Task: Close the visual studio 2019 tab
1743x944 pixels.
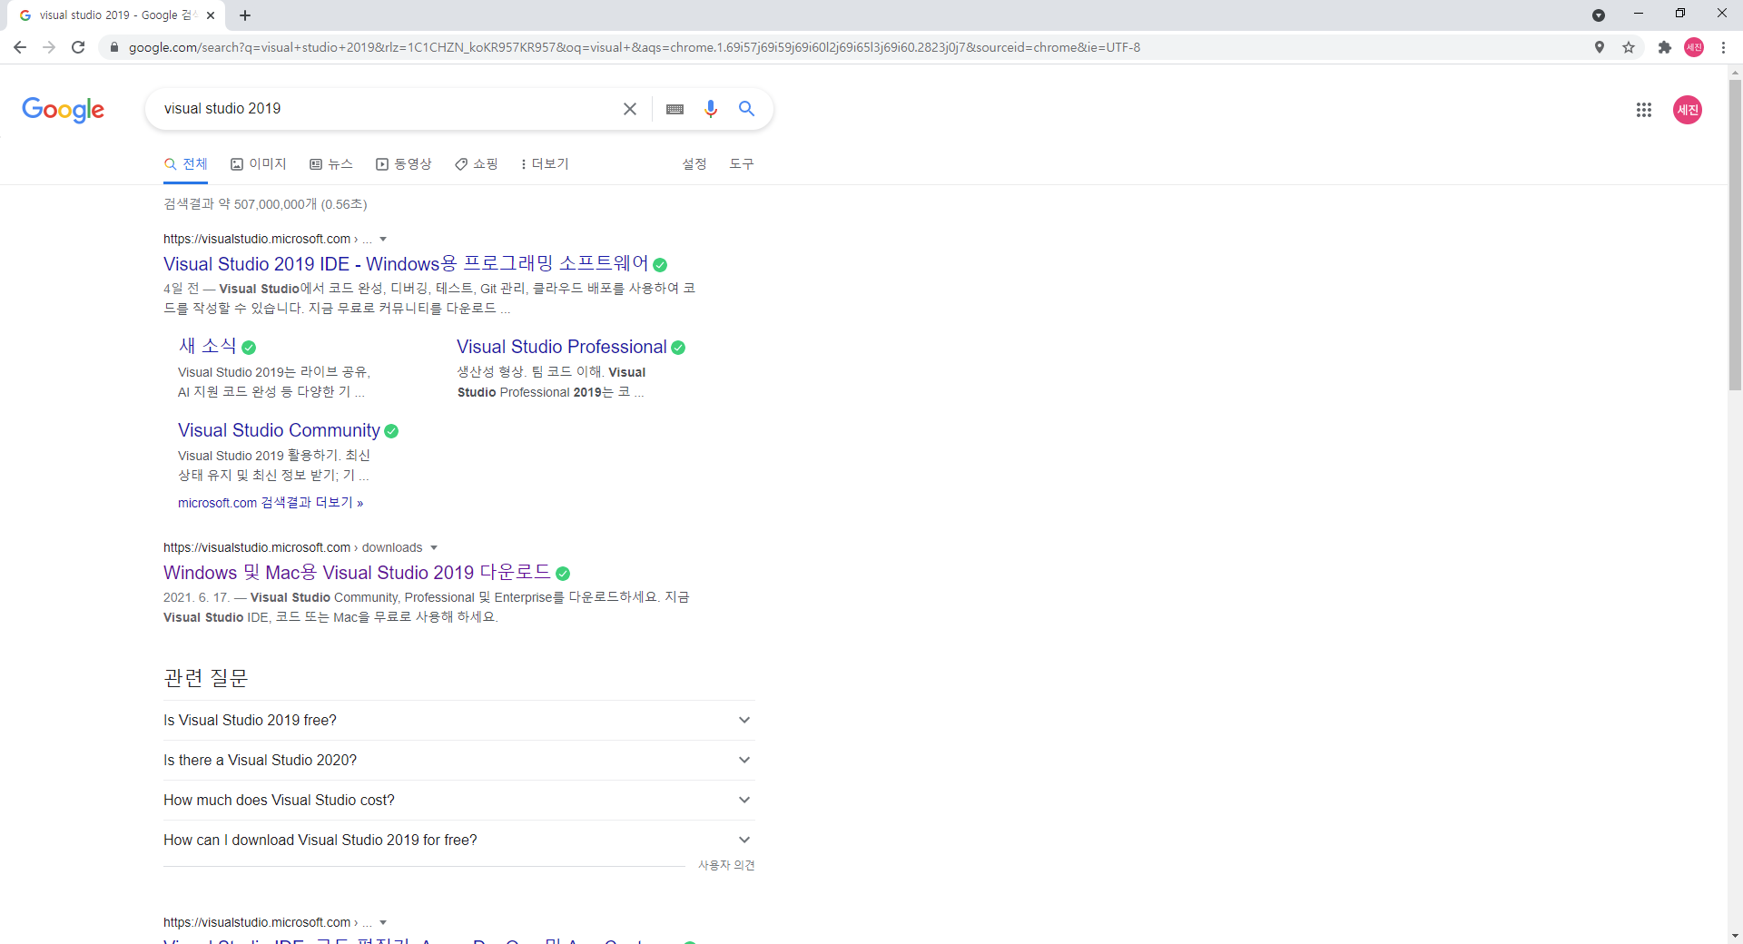Action: [x=211, y=15]
